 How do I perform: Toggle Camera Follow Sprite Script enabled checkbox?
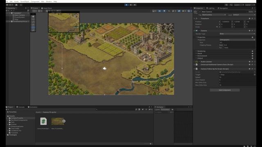(x=199, y=69)
